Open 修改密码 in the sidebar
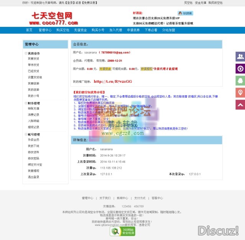Screen dimensions: 245x240 tap(33, 158)
